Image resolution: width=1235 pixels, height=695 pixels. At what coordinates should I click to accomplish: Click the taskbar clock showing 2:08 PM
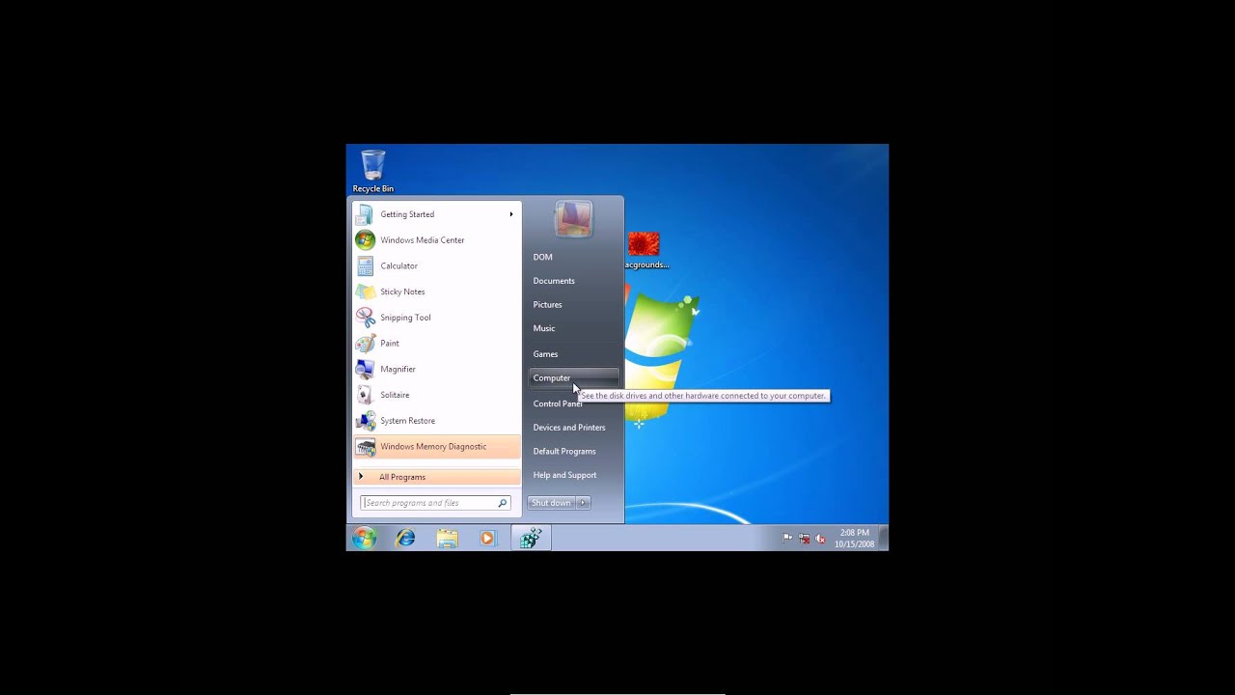click(x=854, y=539)
